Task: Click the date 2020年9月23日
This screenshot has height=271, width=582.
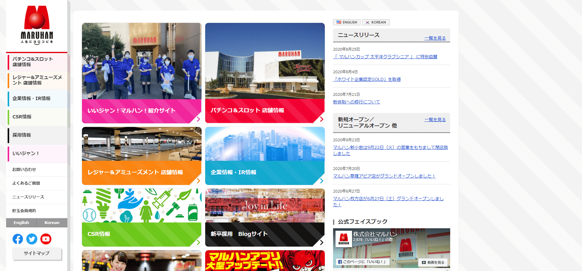Action: (346, 140)
